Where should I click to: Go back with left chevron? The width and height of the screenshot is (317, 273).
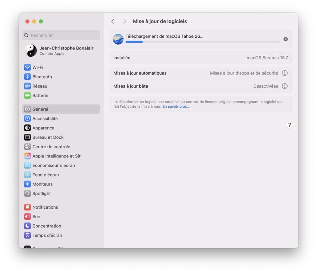(113, 21)
